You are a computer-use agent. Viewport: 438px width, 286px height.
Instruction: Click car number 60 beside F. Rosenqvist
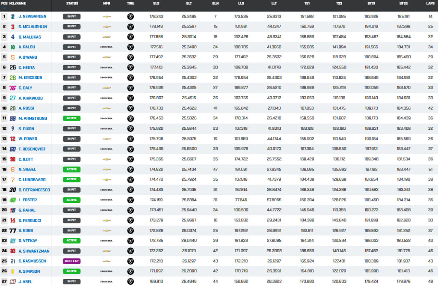12,149
